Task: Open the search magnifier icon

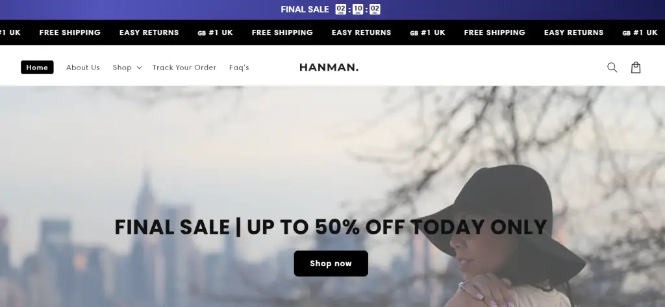Action: click(x=612, y=68)
